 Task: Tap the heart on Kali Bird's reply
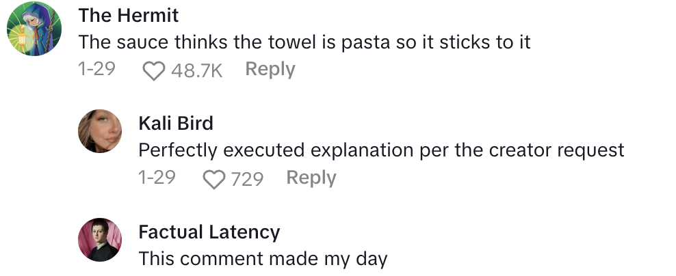[x=215, y=179]
